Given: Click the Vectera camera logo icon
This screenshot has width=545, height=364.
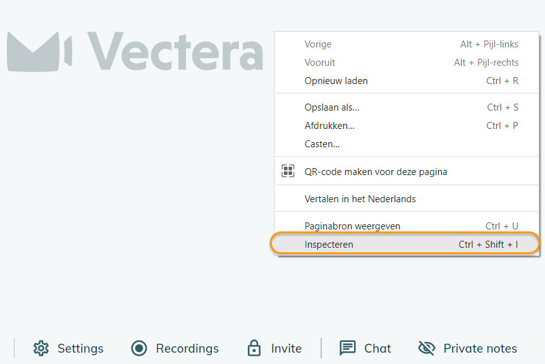Looking at the screenshot, I should (40, 51).
